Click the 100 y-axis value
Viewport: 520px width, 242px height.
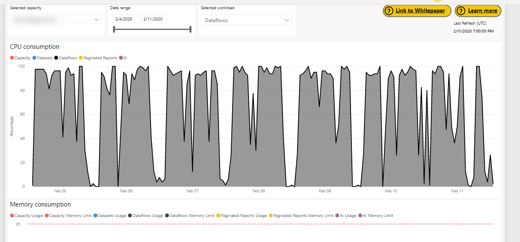pyautogui.click(x=21, y=66)
